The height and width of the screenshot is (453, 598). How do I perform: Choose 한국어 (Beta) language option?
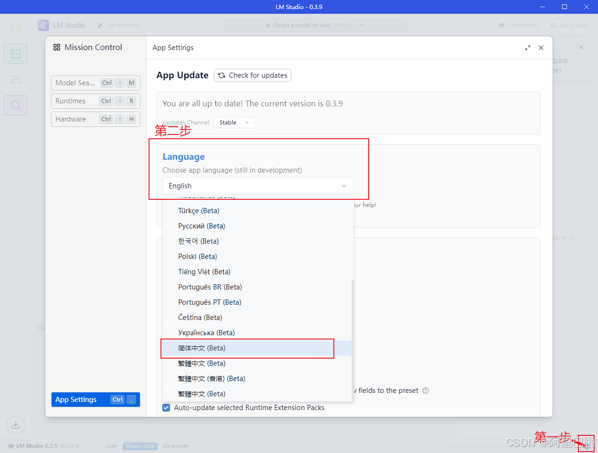tap(257, 241)
